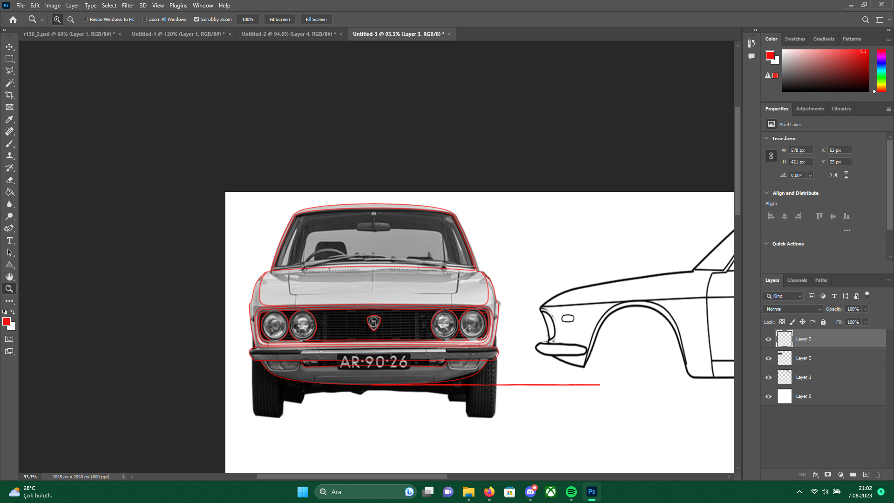Screen dimensions: 894x503
Task: Collapse the Align and Distribute section
Action: click(x=766, y=193)
